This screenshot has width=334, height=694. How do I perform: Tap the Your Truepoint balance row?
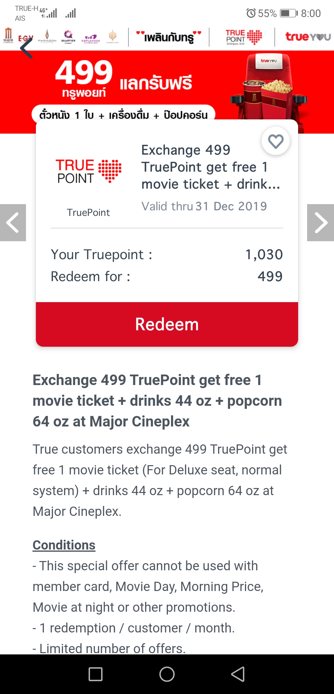167,255
